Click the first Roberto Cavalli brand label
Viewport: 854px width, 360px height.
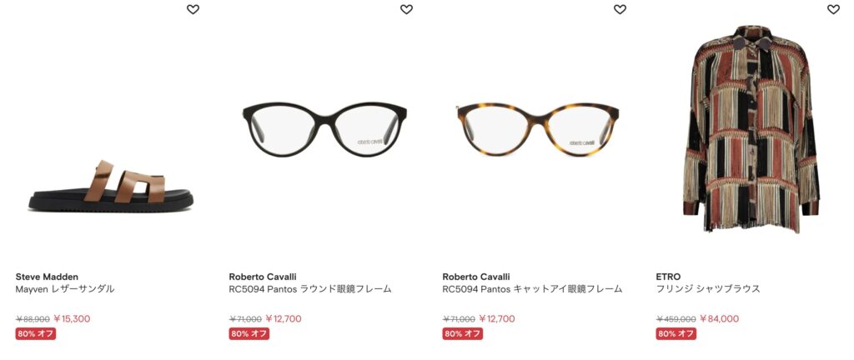point(263,277)
